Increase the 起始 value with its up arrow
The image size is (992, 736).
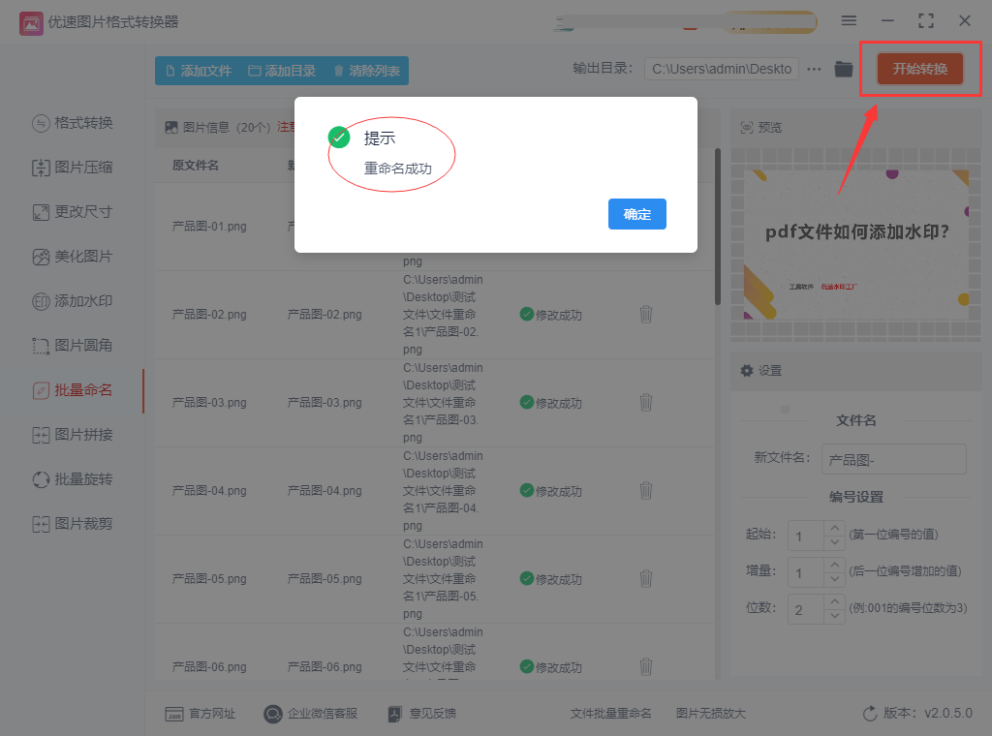tap(835, 528)
